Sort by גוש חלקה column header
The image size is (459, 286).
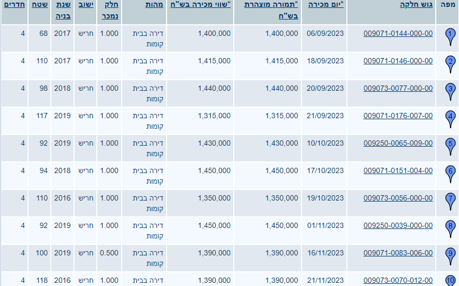416,4
